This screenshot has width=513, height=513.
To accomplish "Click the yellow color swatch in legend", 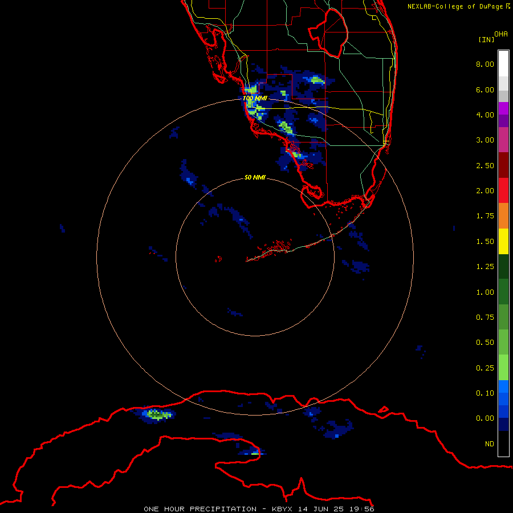I will [503, 241].
